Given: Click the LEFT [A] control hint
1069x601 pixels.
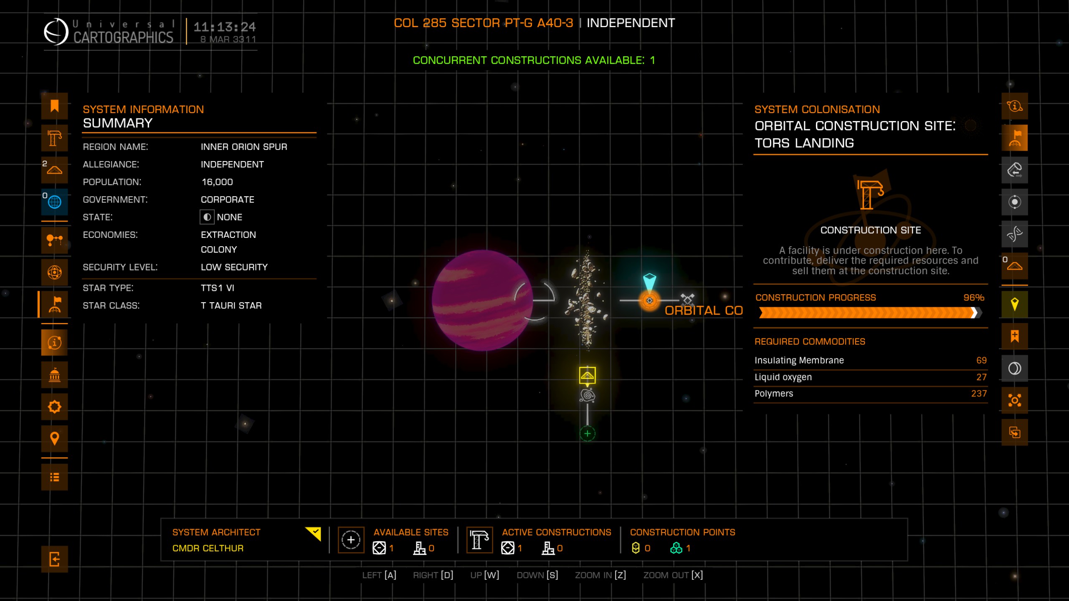Looking at the screenshot, I should pos(379,575).
